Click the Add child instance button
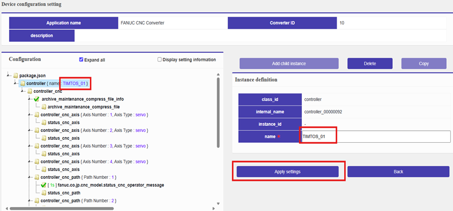This screenshot has height=211, width=453. 289,64
